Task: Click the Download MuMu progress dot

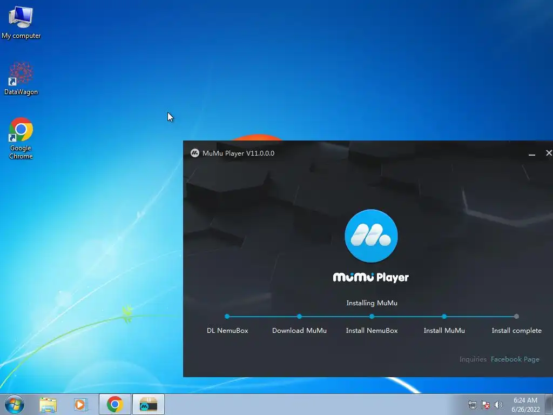Action: point(299,317)
